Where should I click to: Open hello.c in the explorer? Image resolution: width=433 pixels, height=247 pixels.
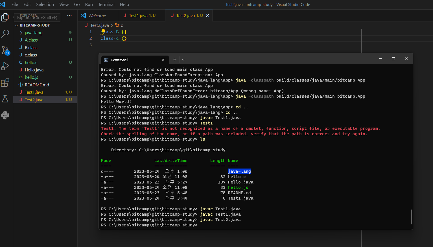click(45, 62)
